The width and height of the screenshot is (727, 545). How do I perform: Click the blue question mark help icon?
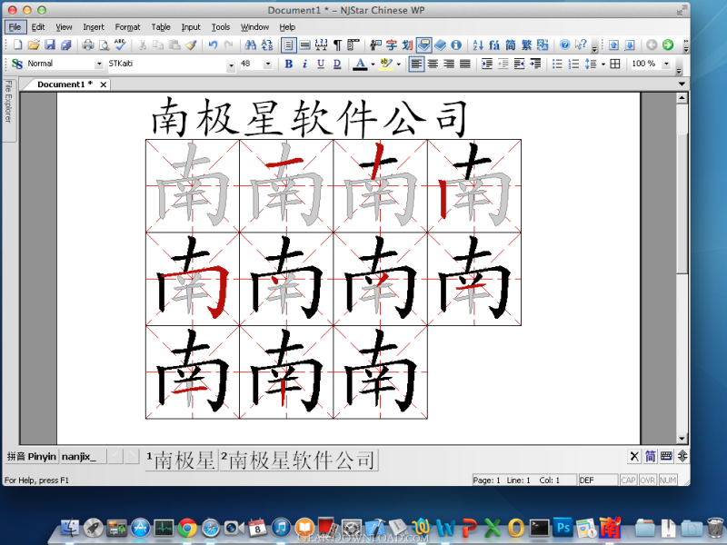click(564, 45)
